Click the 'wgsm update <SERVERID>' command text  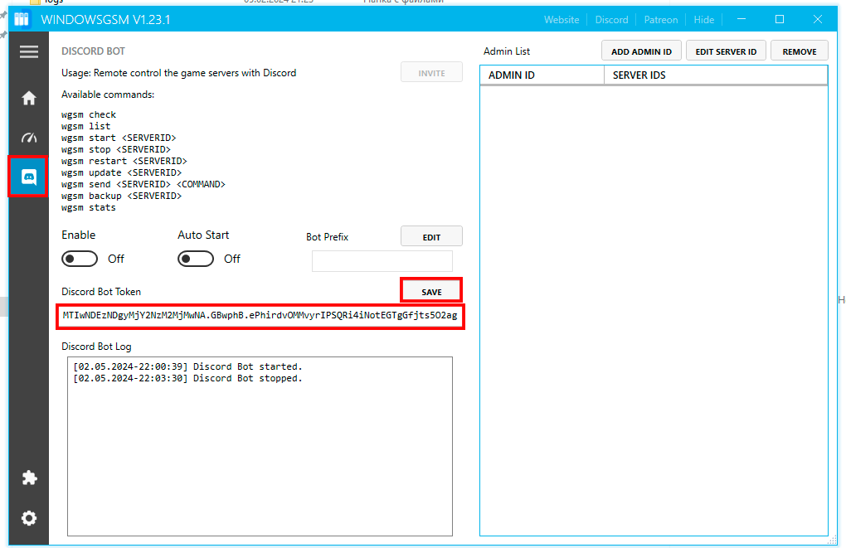pyautogui.click(x=121, y=172)
